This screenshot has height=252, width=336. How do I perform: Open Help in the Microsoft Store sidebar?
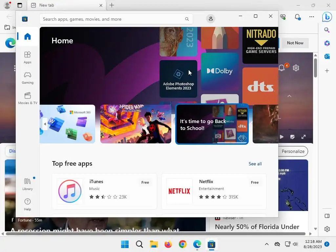coord(28,204)
